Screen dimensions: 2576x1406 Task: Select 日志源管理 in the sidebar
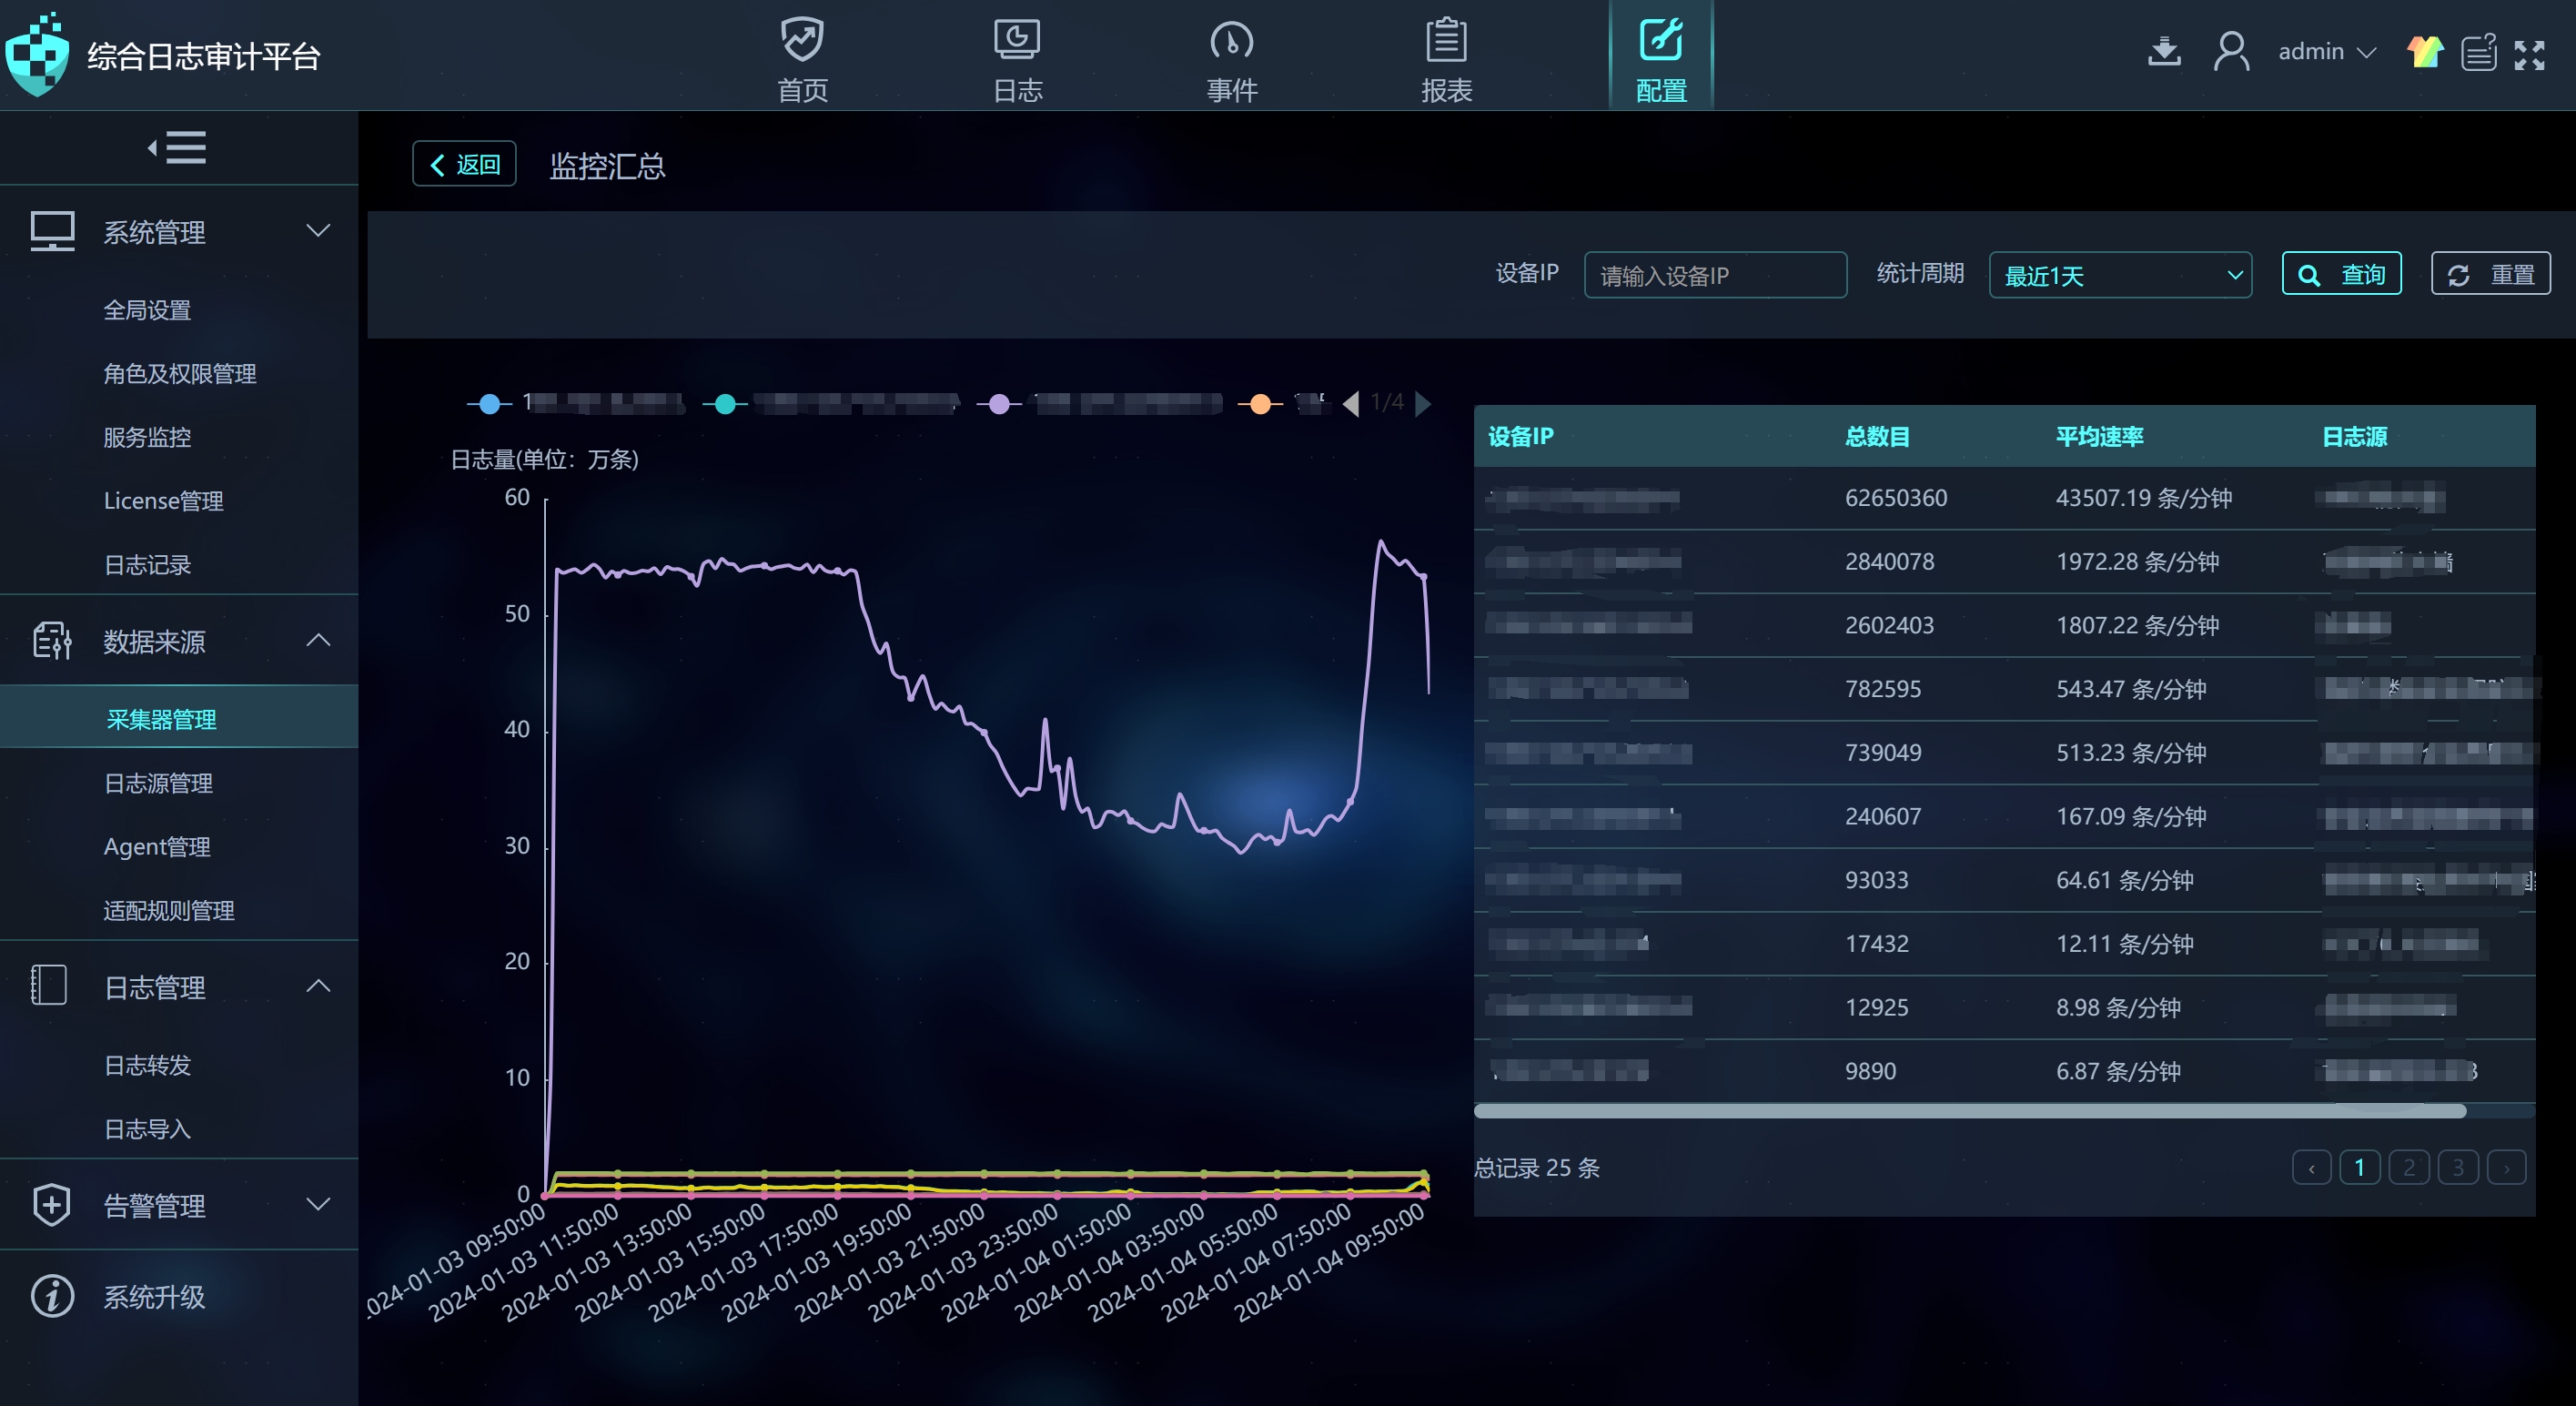tap(158, 783)
